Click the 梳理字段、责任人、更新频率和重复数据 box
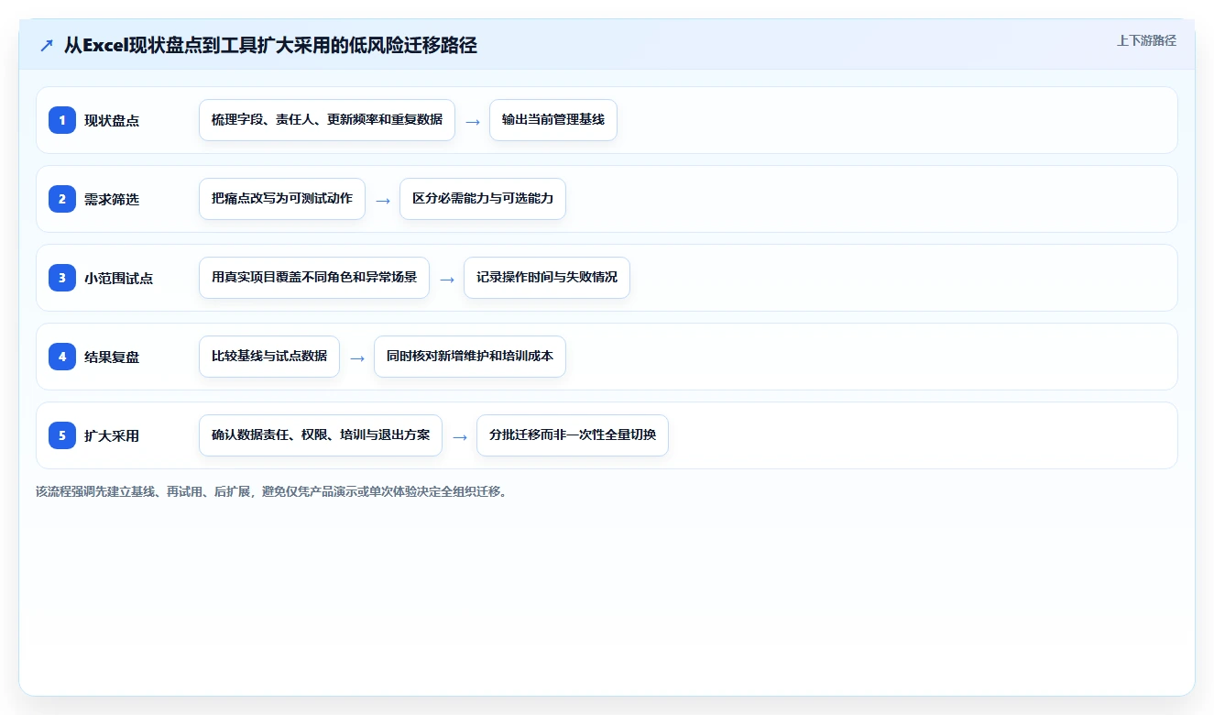Viewport: 1214px width, 715px height. [327, 120]
